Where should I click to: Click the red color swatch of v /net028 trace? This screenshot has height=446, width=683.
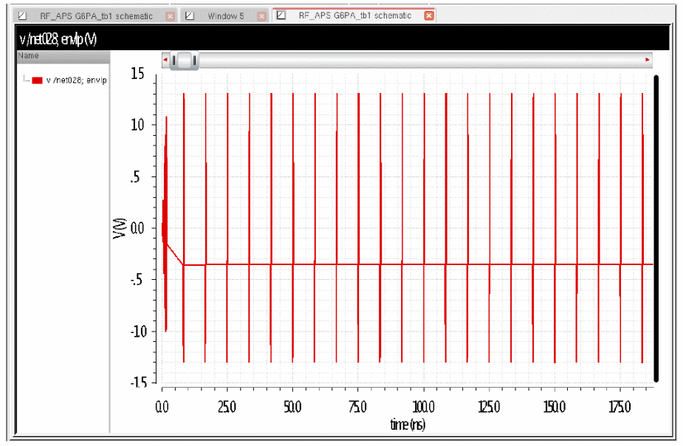point(38,80)
